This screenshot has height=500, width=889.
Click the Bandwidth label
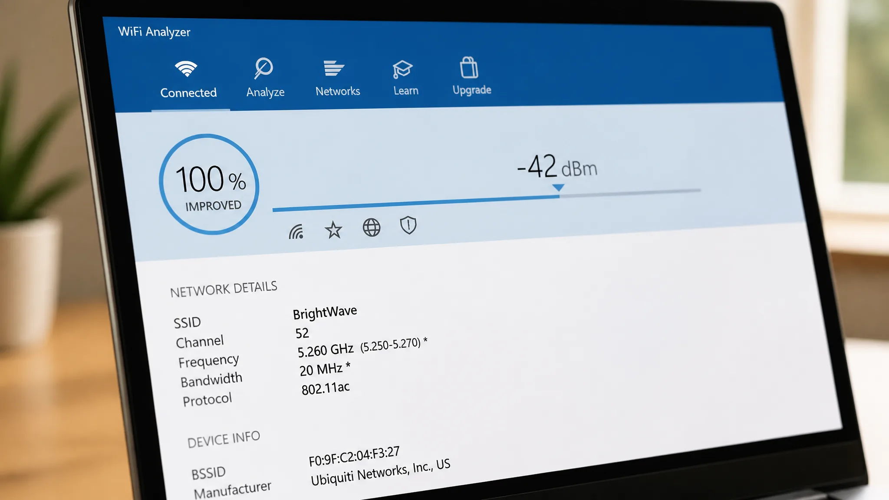[211, 380]
